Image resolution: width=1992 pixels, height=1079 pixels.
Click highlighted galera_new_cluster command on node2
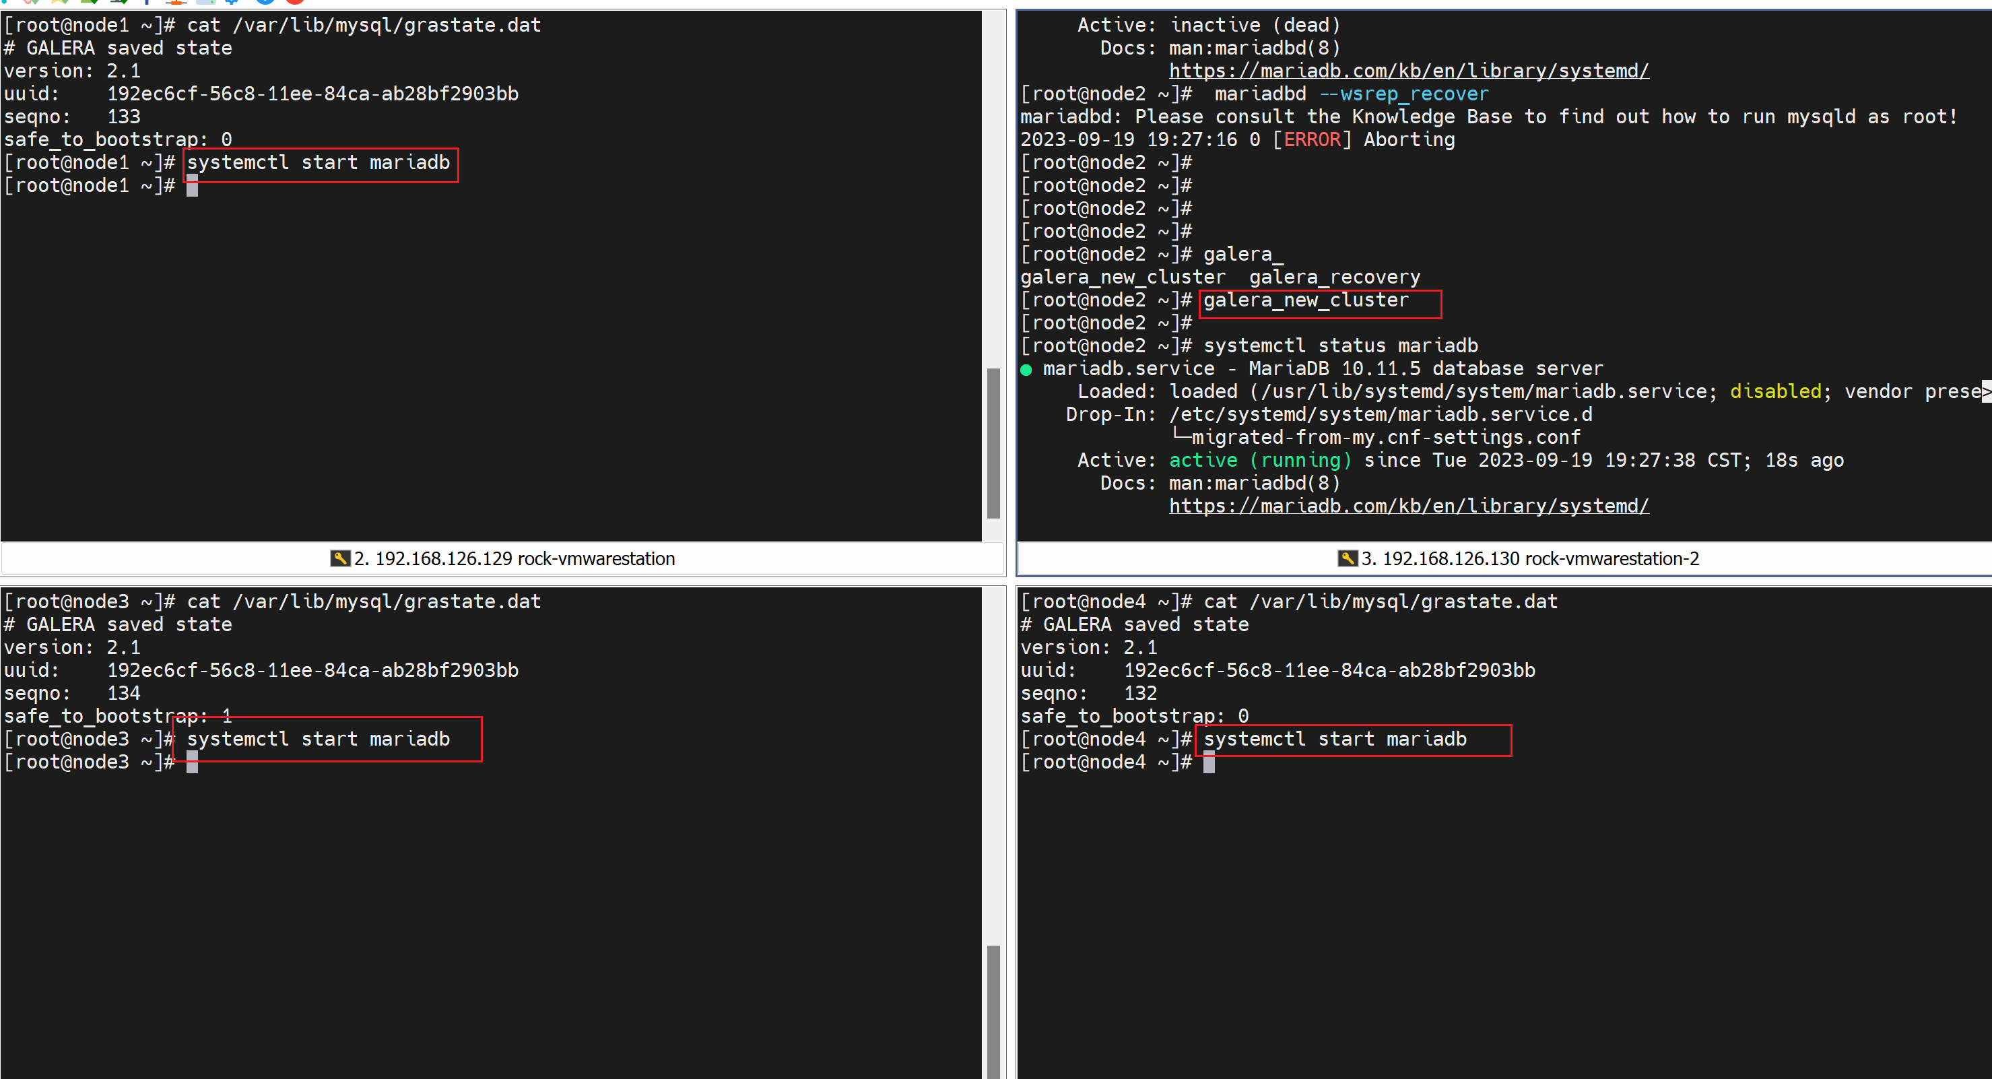click(1305, 300)
